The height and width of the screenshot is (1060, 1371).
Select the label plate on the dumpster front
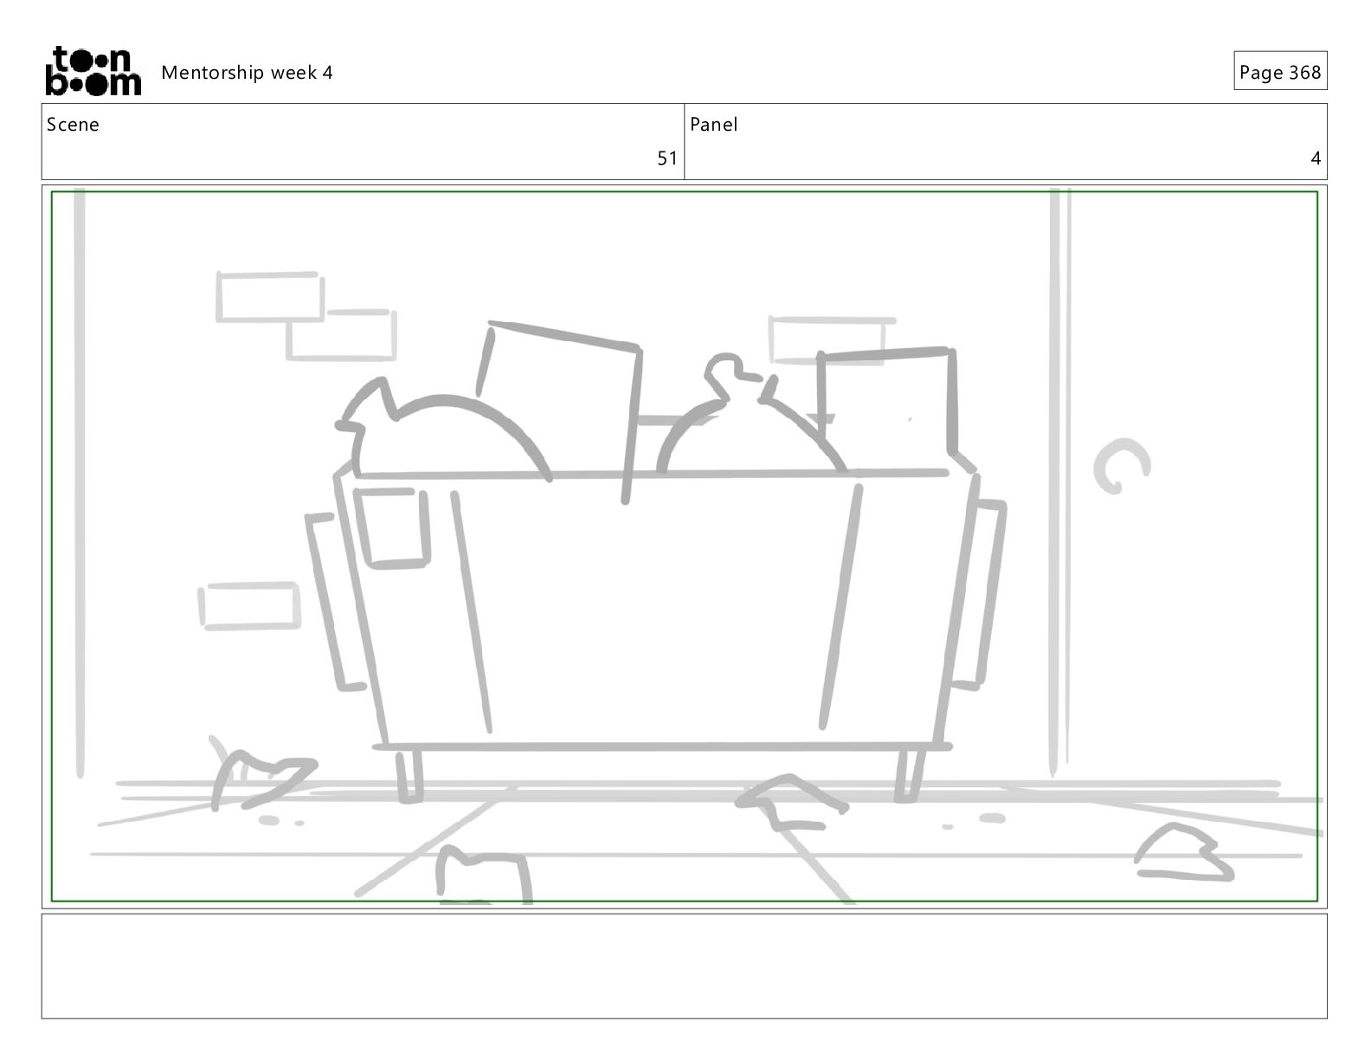393,528
